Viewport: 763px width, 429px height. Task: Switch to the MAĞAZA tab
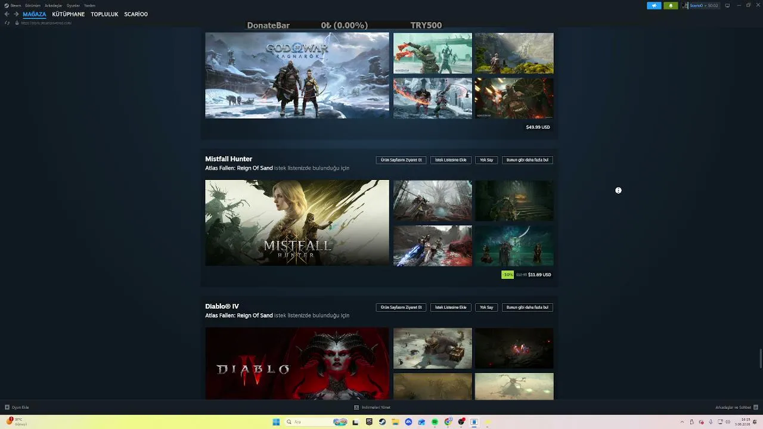pyautogui.click(x=35, y=14)
